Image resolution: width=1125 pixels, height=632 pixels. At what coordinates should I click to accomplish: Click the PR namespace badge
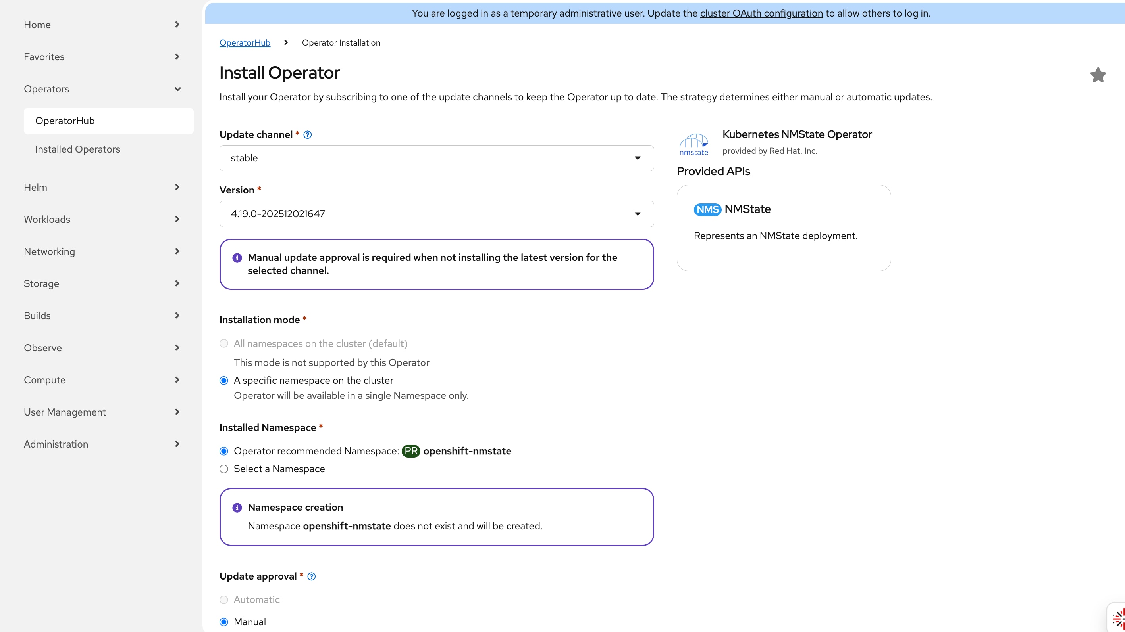tap(410, 451)
